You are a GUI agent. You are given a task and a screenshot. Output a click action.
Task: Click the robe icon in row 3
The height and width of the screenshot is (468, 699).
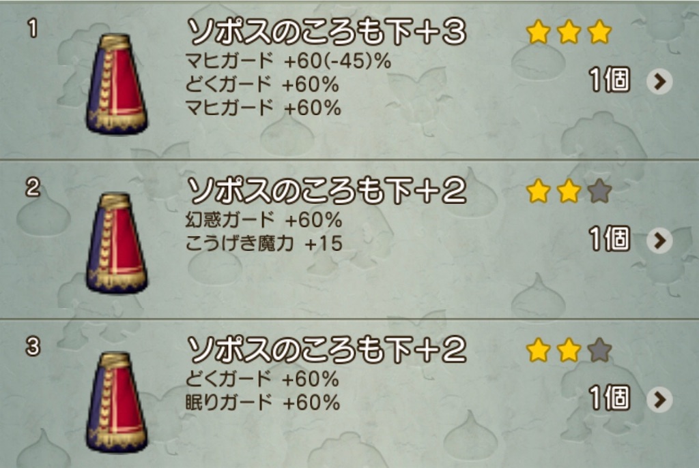tap(117, 402)
